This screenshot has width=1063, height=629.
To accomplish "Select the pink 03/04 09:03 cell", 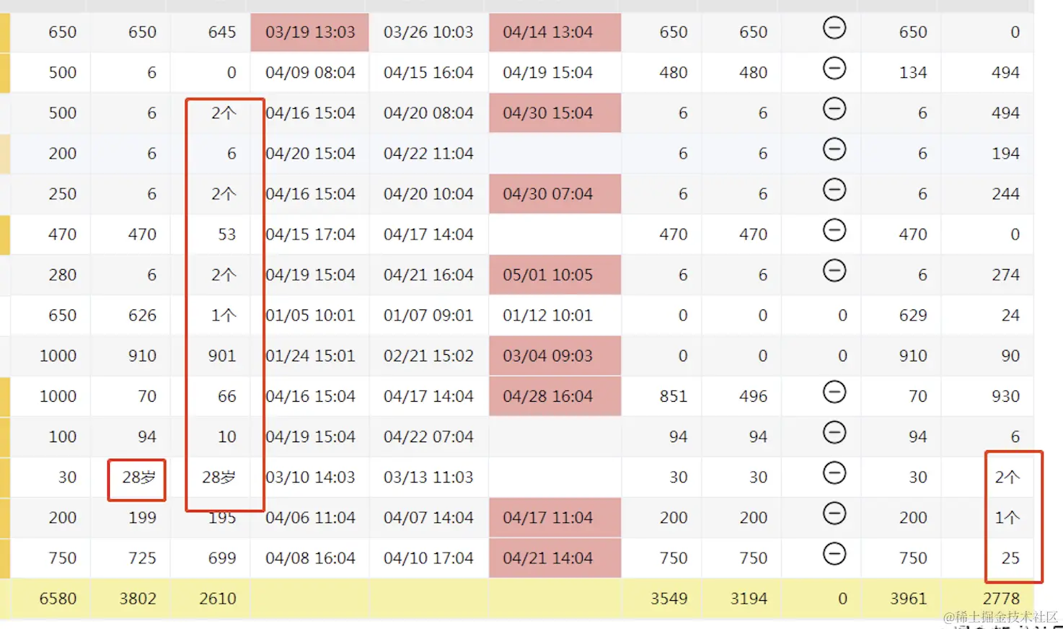I will [555, 356].
